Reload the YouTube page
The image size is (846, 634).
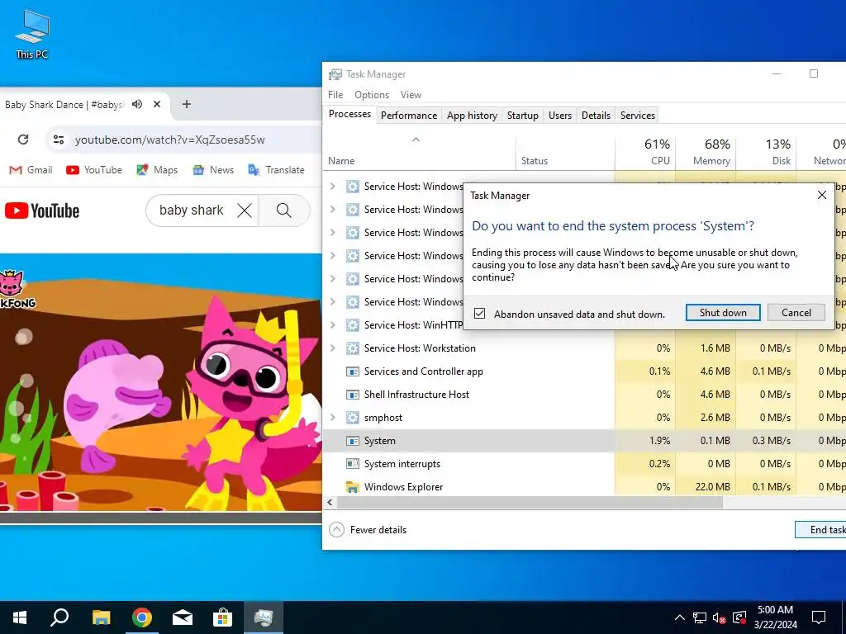(x=23, y=140)
